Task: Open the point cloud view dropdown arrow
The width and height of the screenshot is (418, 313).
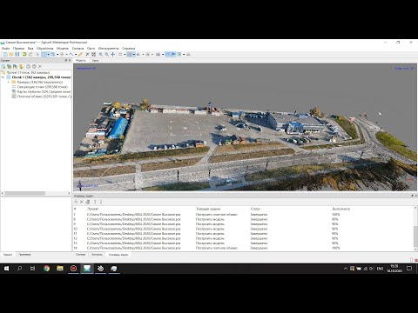Action: click(x=125, y=54)
